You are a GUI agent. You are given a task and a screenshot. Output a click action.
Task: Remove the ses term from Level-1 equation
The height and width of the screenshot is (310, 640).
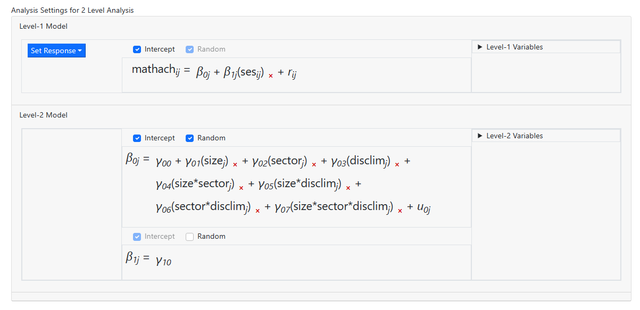pos(271,76)
